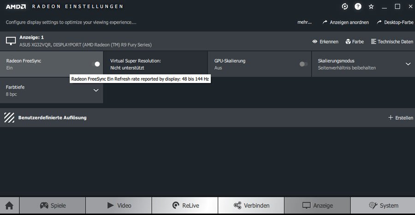View Technische Daten of the display
The image size is (415, 215).
pos(395,42)
